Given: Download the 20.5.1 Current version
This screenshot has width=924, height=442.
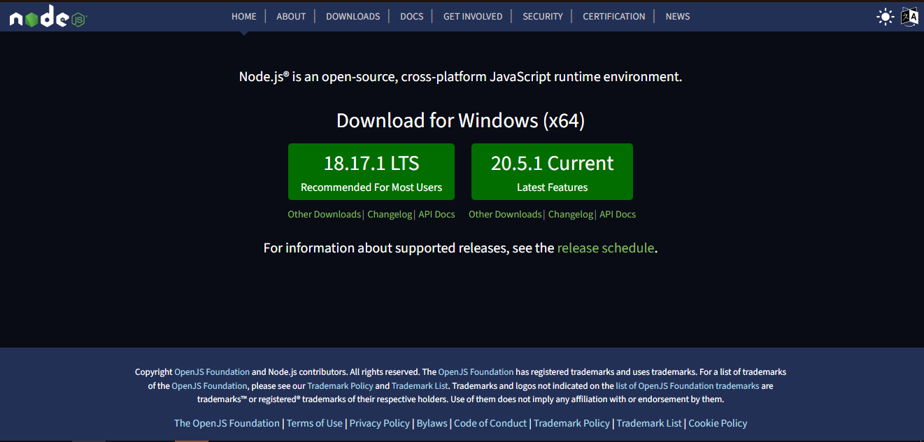Looking at the screenshot, I should [552, 172].
